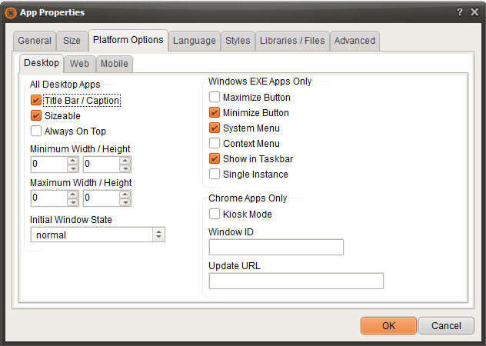Decrease the minimum height stepper value

[125, 168]
